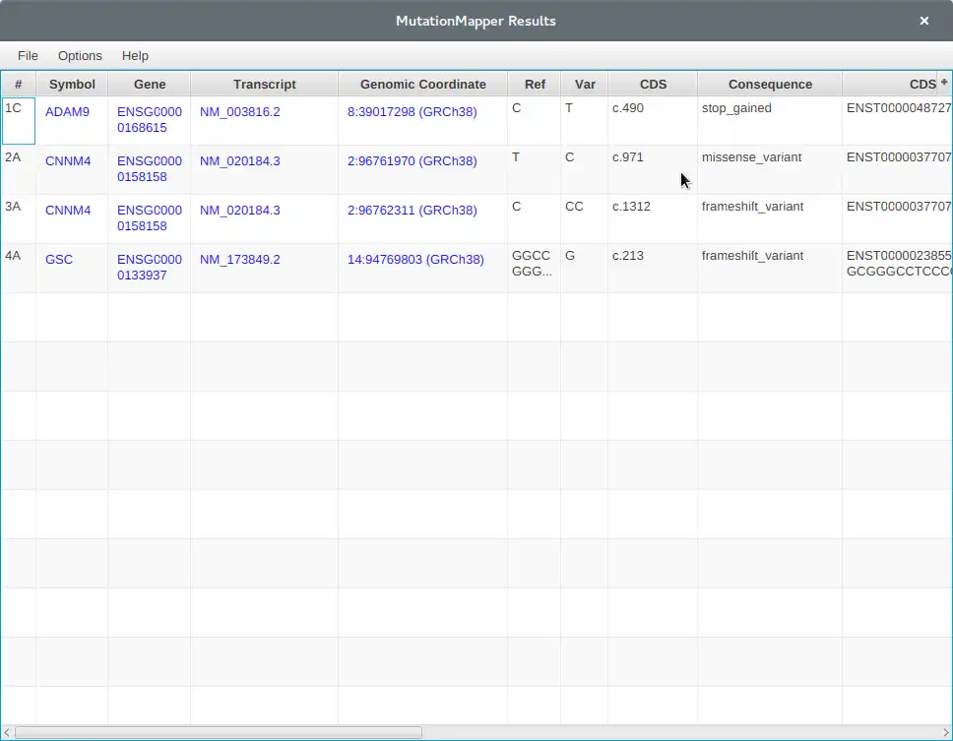Click the horizontal scrollbar thumb

click(219, 732)
